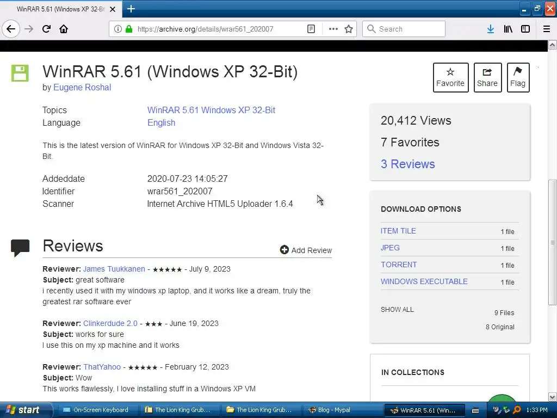Viewport: 557px width, 418px height.
Task: Click the vertical scrollbar thumb
Action: 553,242
